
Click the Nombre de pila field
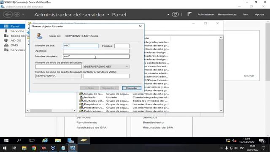[x=81, y=46]
